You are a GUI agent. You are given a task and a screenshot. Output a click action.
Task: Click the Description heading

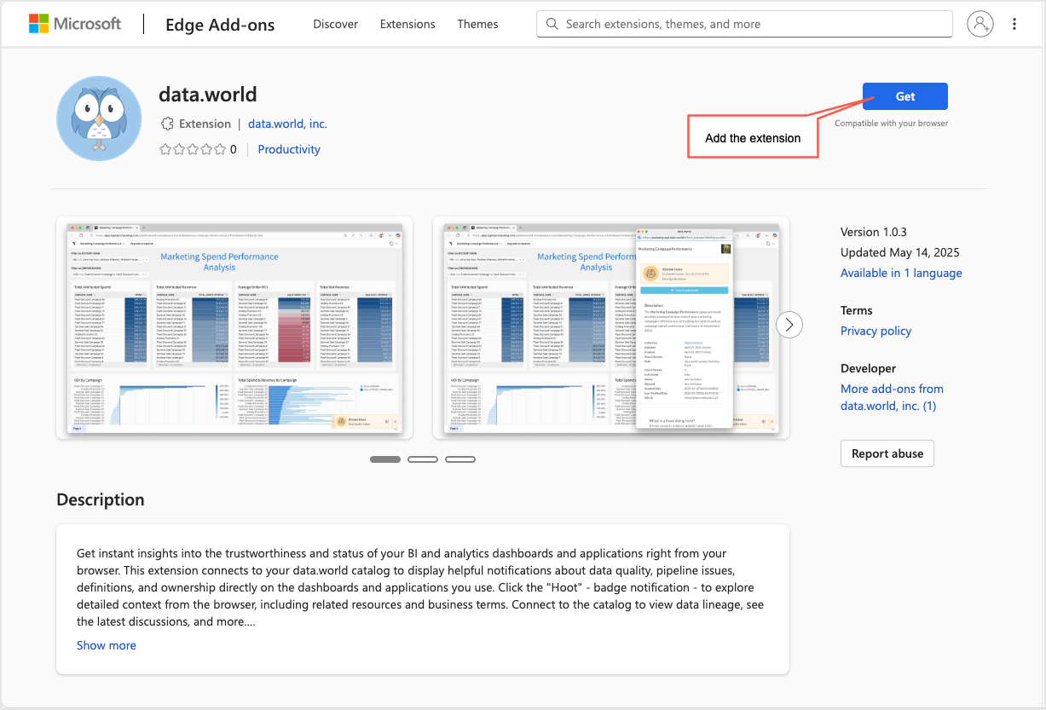click(x=101, y=499)
